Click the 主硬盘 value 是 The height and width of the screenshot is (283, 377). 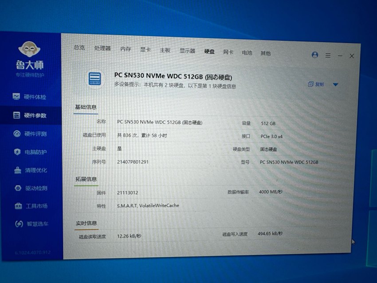[x=119, y=149]
